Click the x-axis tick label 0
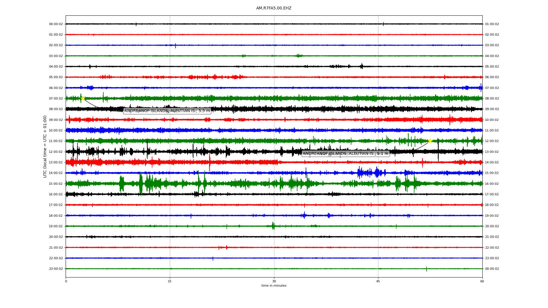548x308 pixels. tap(66, 281)
